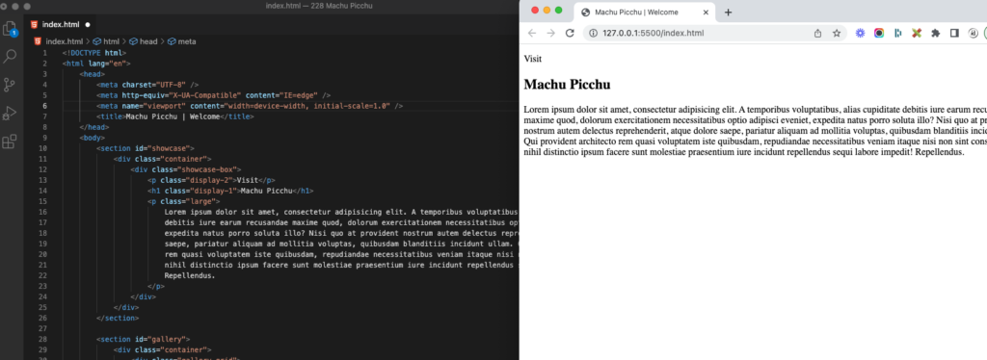The image size is (987, 360).
Task: Click the Lorem ipsum paragraph on the web page
Action: (756, 131)
